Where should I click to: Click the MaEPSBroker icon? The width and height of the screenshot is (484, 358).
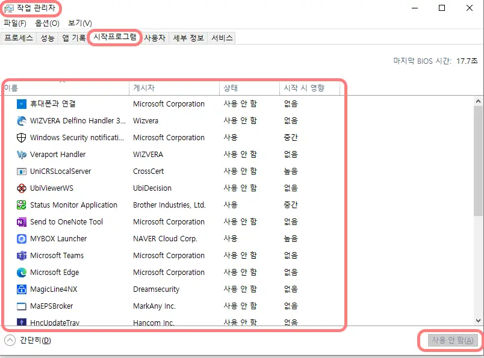click(x=21, y=306)
